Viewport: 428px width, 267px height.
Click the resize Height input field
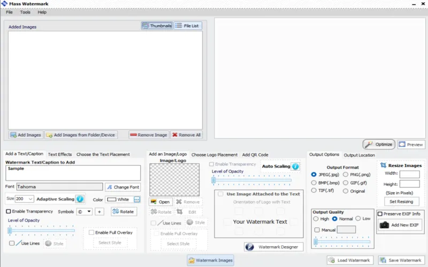[x=409, y=184]
